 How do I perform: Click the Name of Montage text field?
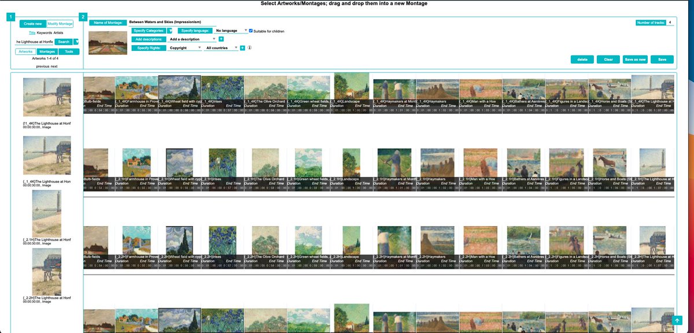(173, 22)
